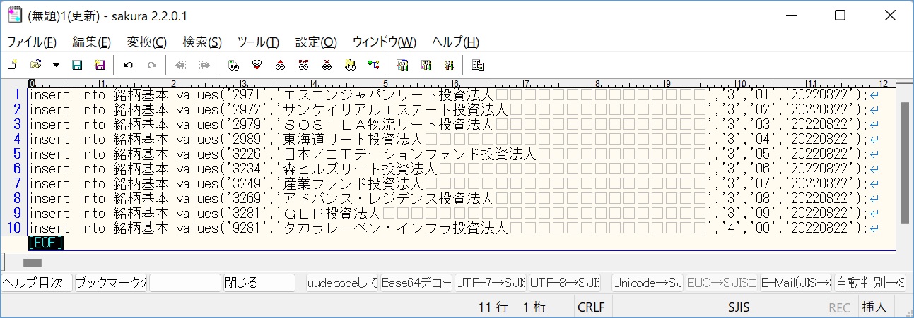Click the [EOF] marker
Viewport: 914px width, 318px height.
click(46, 243)
